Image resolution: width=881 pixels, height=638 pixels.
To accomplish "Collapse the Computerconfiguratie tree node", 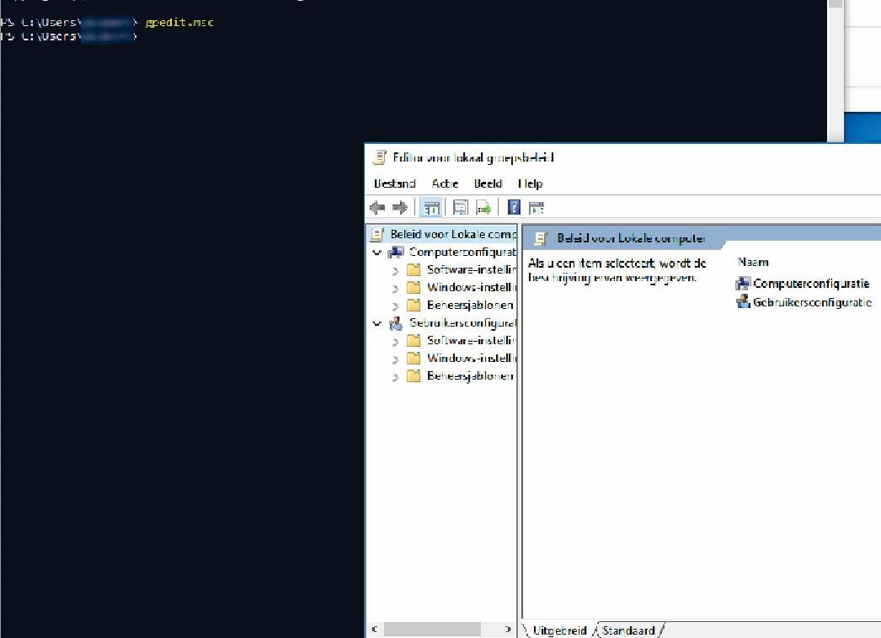I will coord(377,253).
